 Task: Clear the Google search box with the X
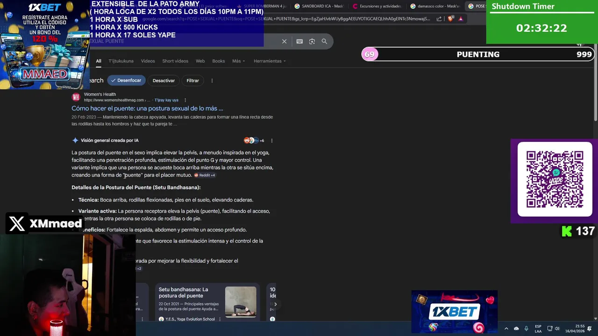tap(284, 42)
